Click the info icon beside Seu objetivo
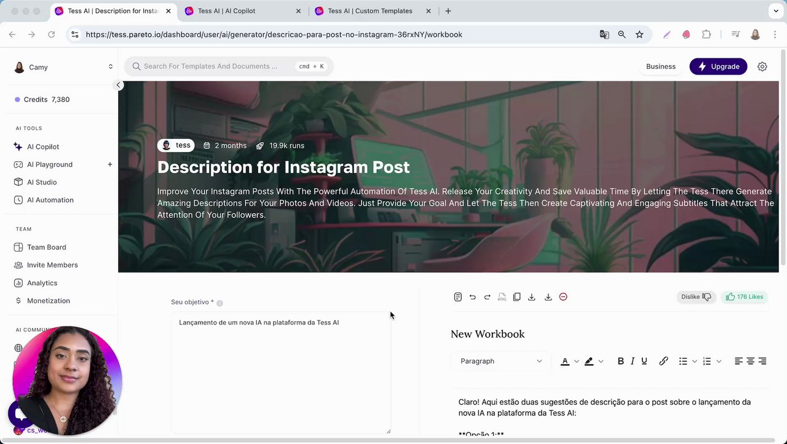The image size is (787, 444). pos(219,303)
